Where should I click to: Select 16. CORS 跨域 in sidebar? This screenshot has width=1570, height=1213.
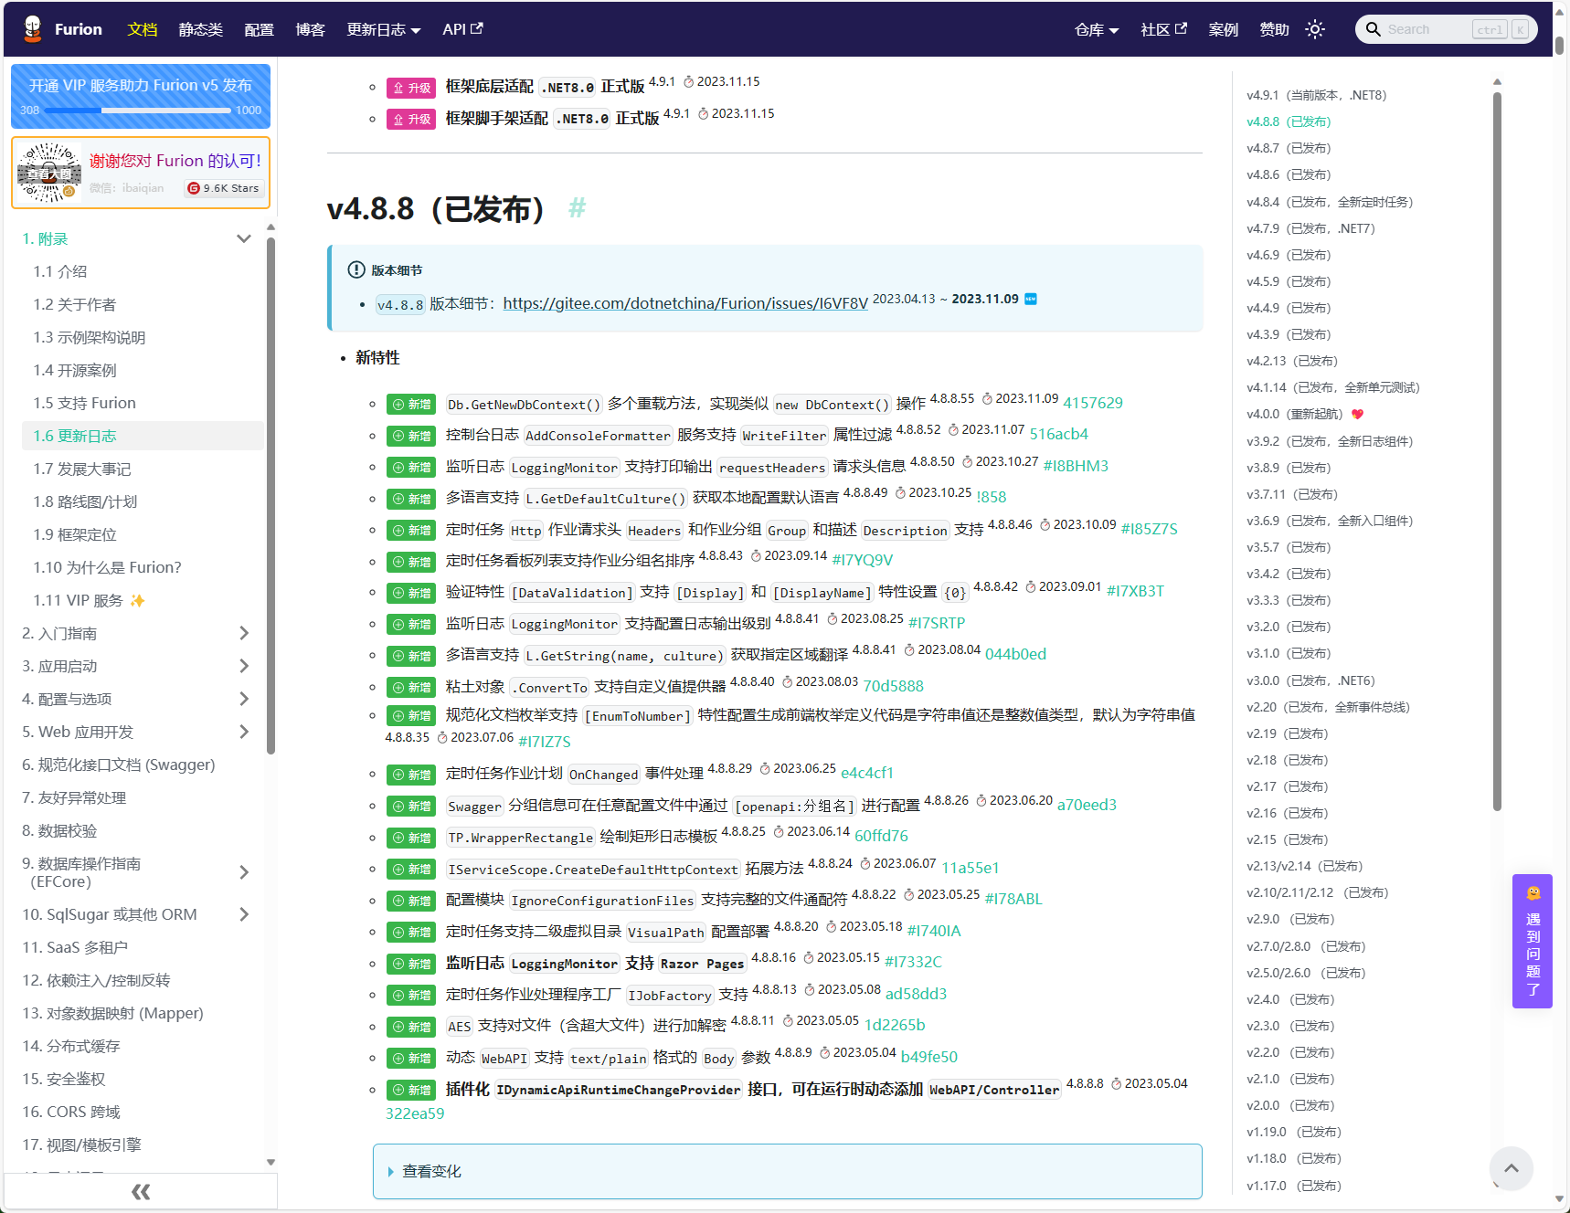(x=71, y=1112)
